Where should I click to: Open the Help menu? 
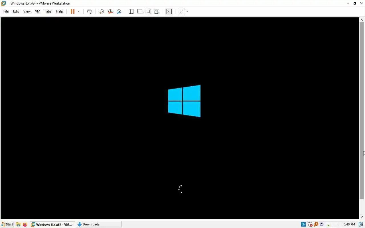[x=59, y=11]
